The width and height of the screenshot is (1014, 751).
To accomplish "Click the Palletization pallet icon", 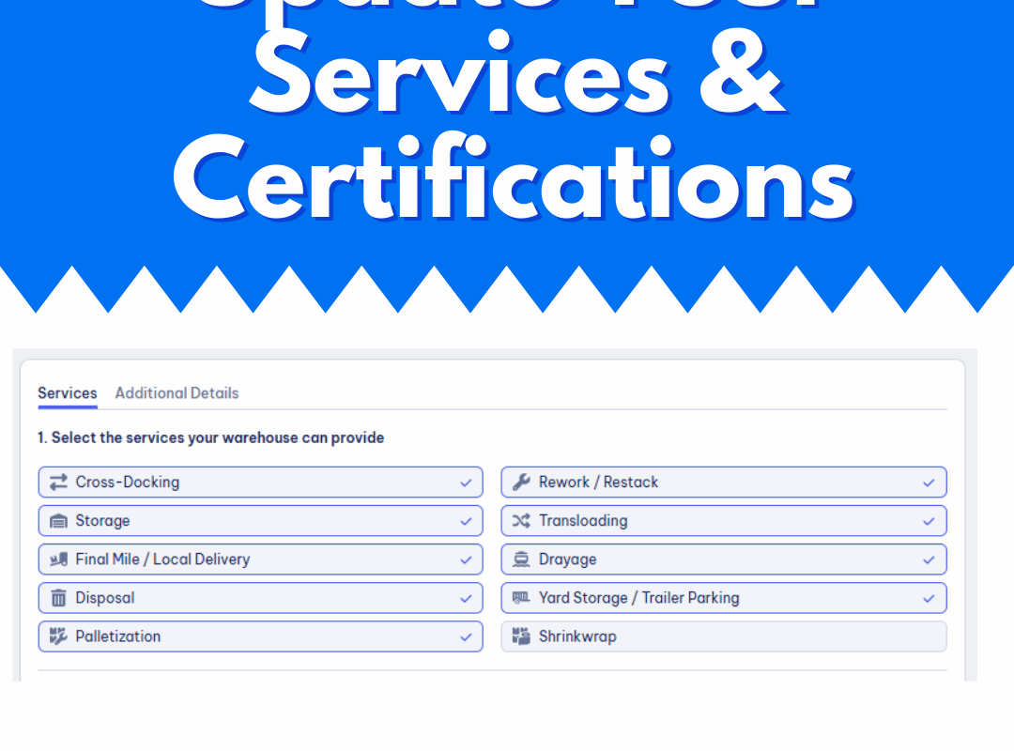I will 57,636.
